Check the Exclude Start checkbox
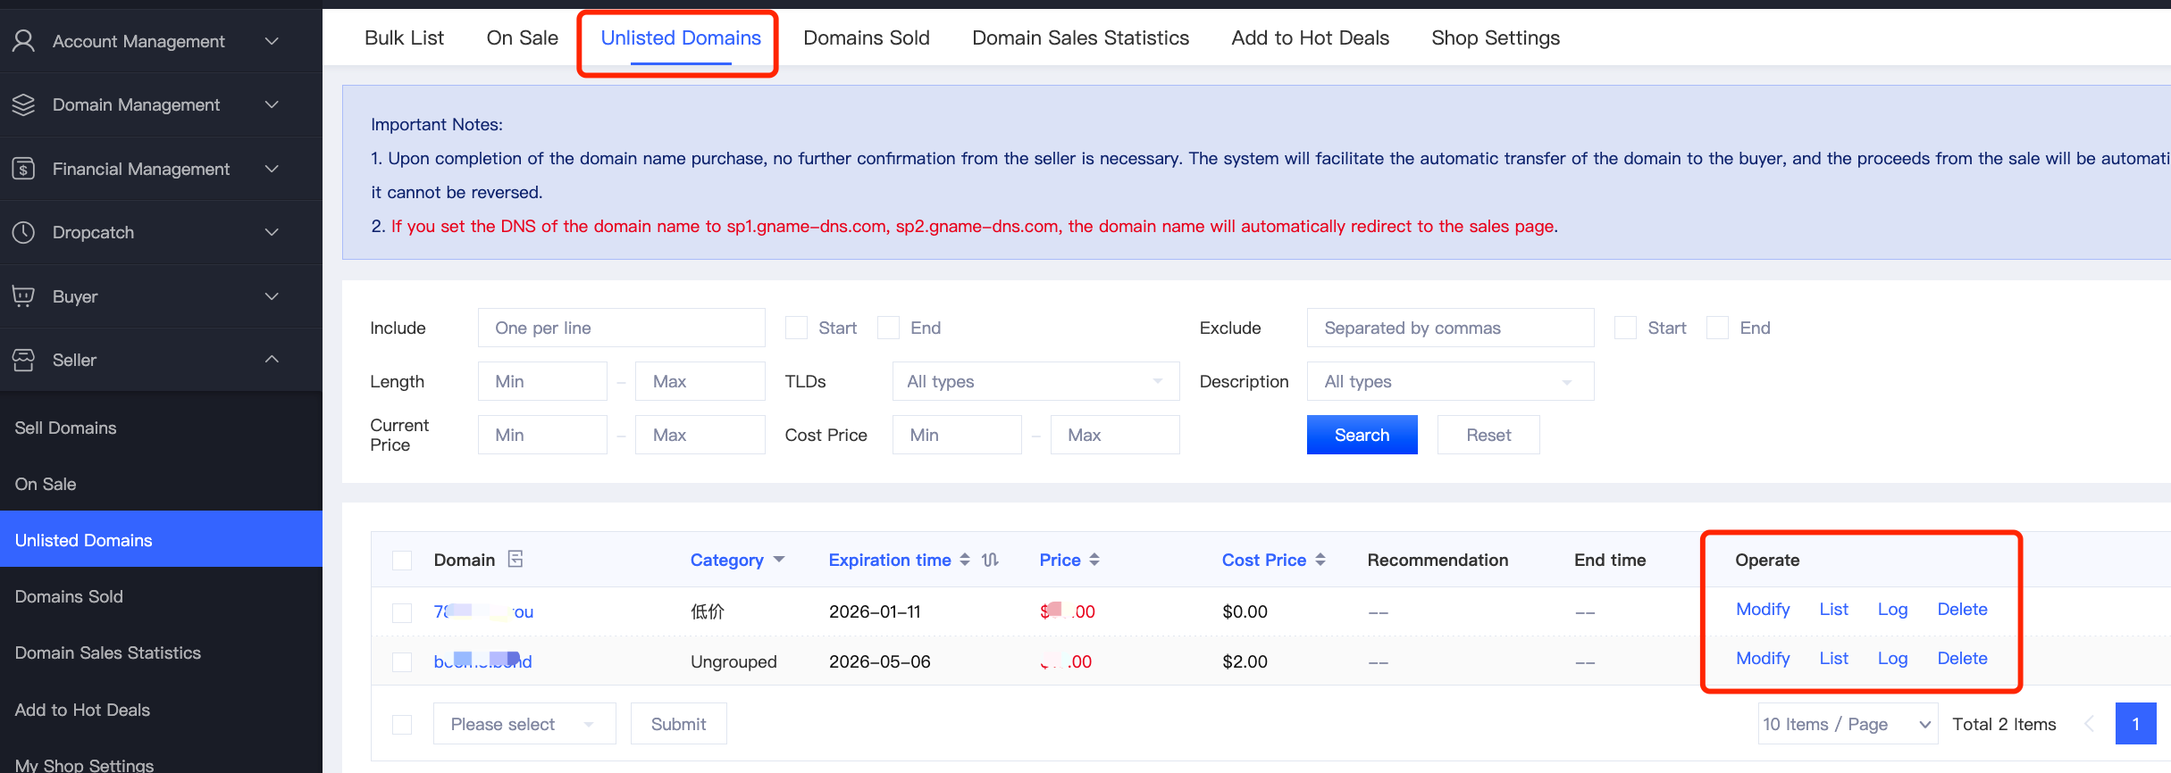The image size is (2171, 773). (1625, 328)
